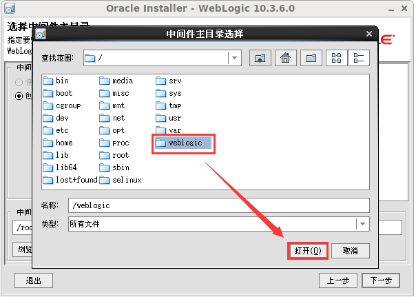Click the file name input field

(x=219, y=205)
